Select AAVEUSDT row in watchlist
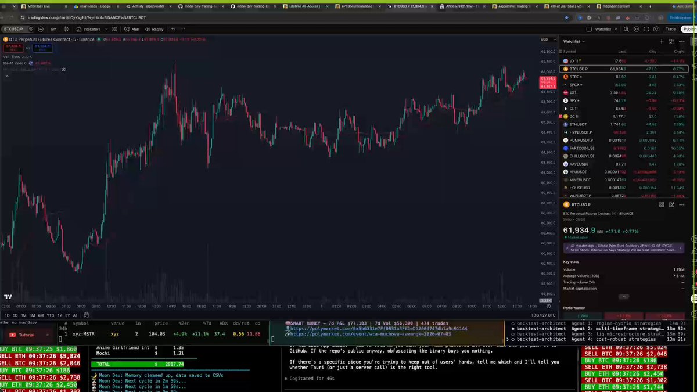Screen dimensions: 697x392 [624, 164]
